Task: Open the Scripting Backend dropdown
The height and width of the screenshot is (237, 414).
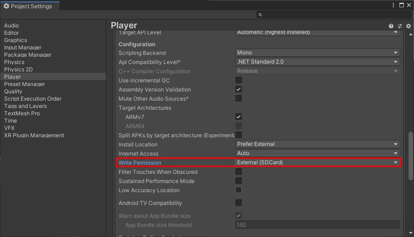Action: [x=317, y=53]
